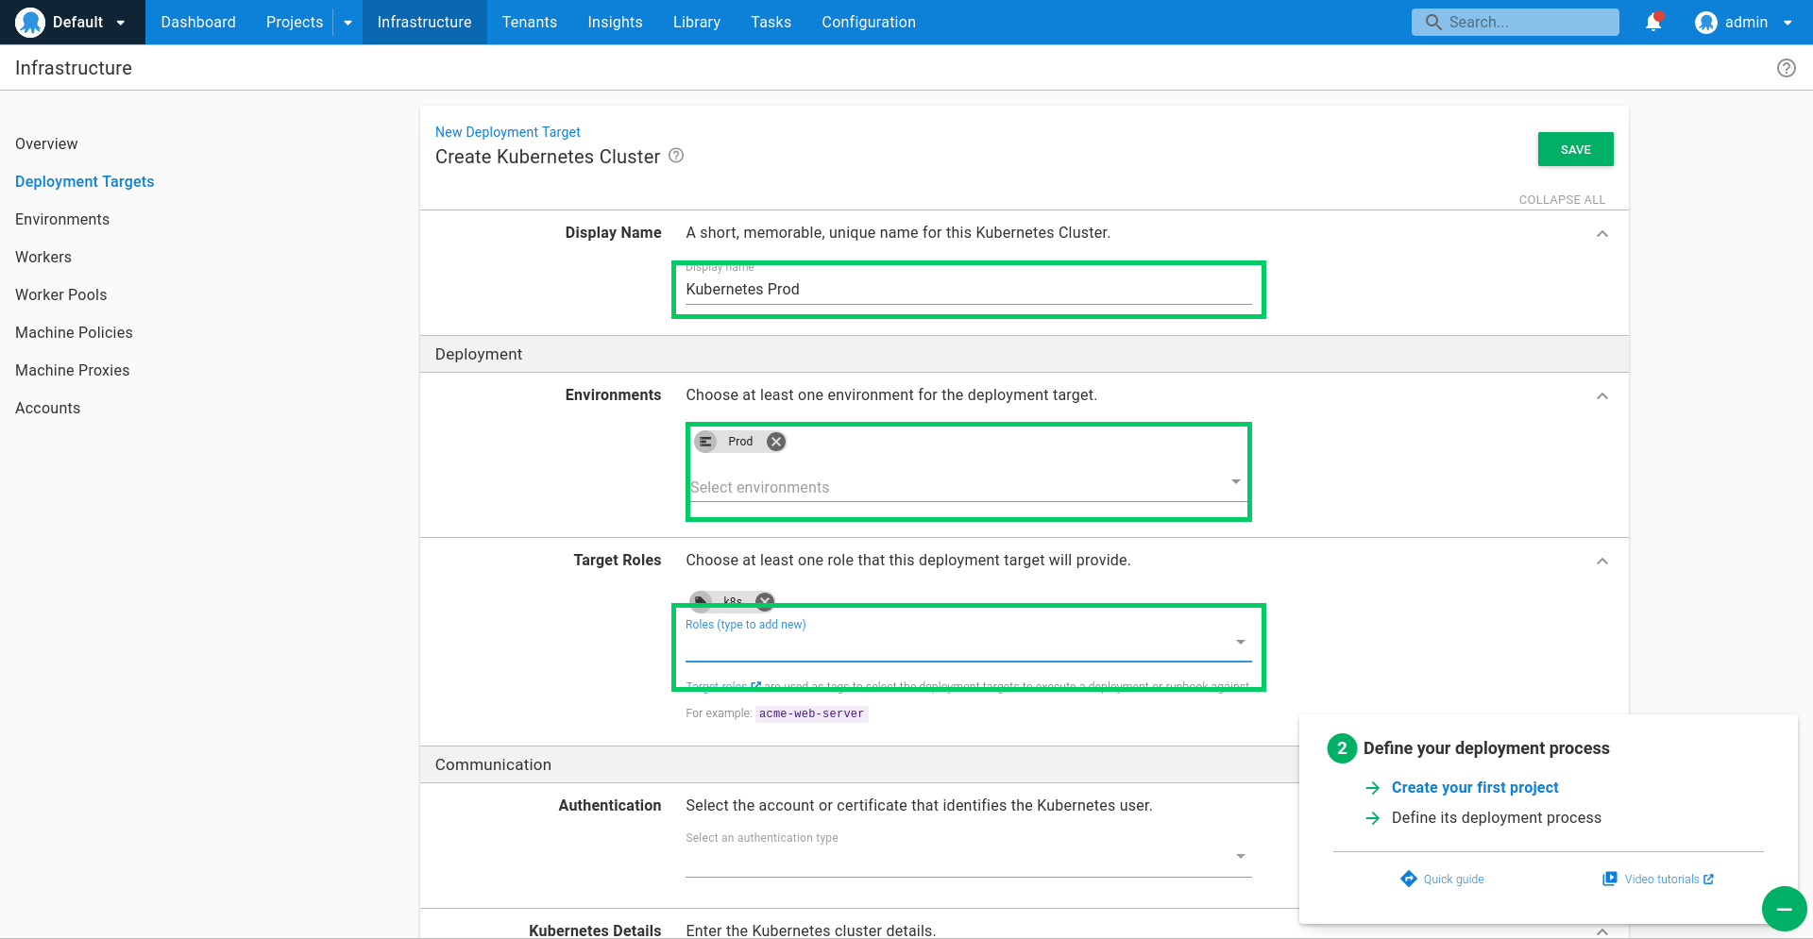Click the admin user avatar
This screenshot has height=939, width=1813.
click(1705, 22)
